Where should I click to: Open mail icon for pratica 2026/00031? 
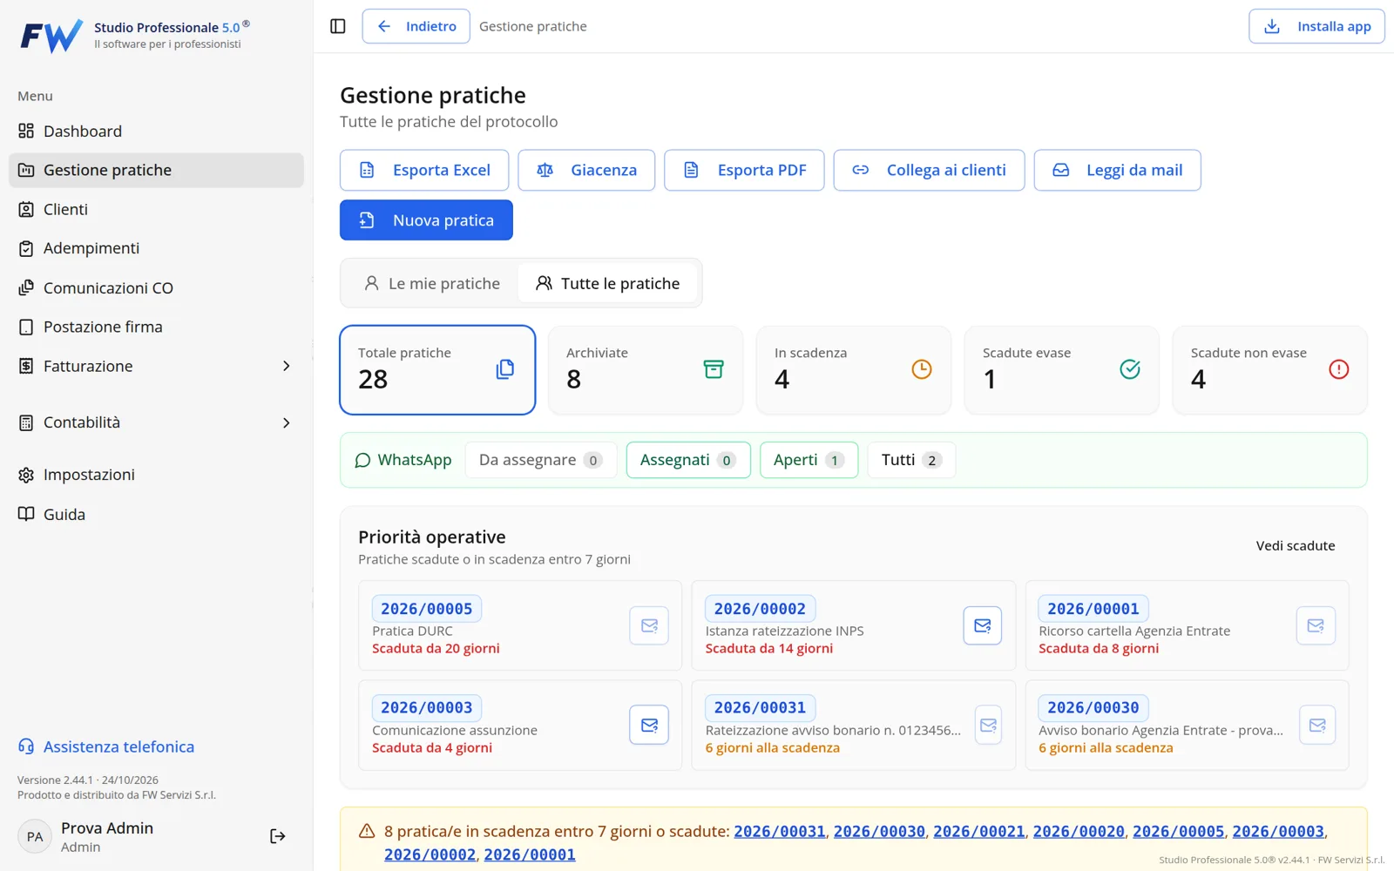pyautogui.click(x=988, y=725)
